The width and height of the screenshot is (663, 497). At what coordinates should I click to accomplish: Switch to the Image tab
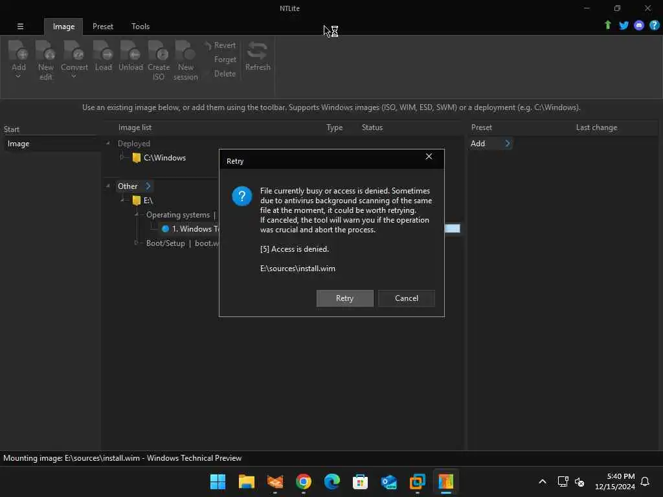click(63, 26)
